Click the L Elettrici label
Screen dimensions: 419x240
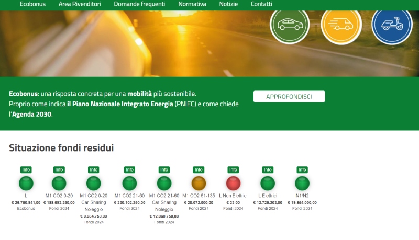(x=268, y=196)
